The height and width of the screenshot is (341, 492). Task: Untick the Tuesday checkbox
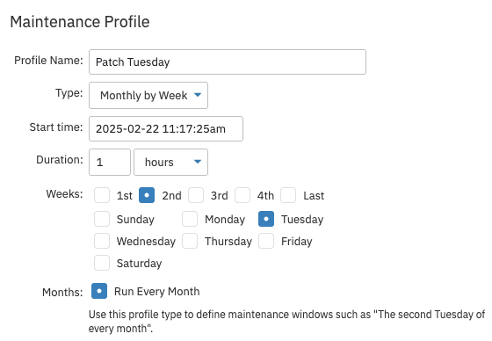pyautogui.click(x=266, y=219)
